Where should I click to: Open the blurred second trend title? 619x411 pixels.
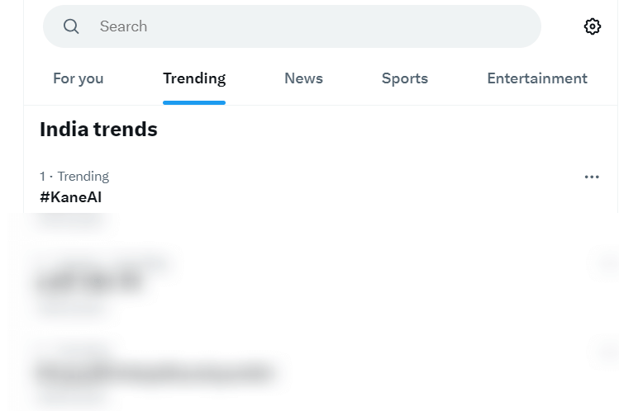point(89,283)
